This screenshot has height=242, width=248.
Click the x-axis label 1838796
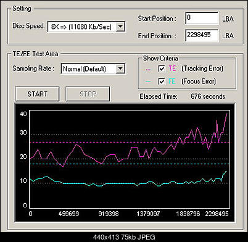188,214
